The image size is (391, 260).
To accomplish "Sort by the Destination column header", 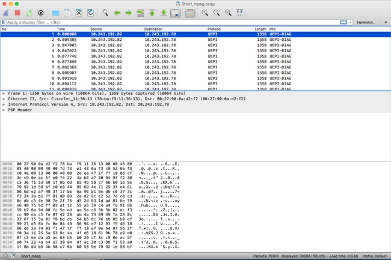I will pos(174,29).
